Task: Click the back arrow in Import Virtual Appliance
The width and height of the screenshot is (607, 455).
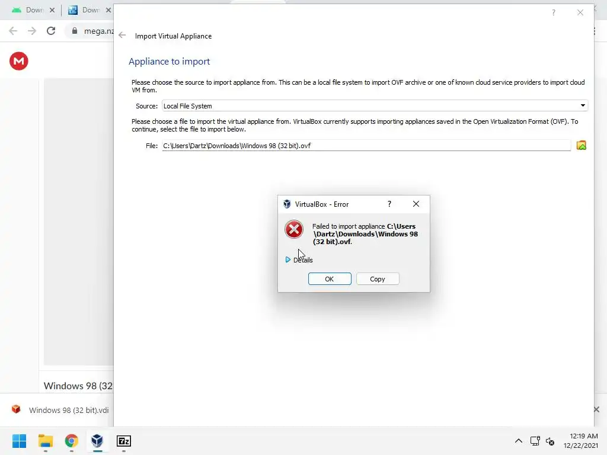Action: (122, 36)
